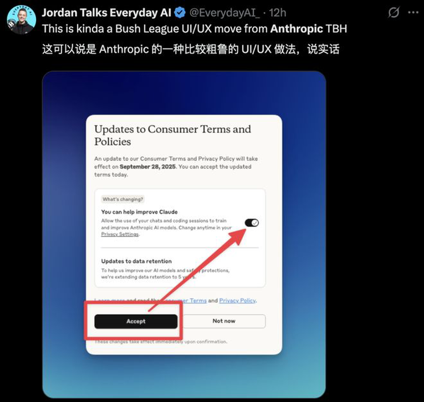
Task: Open the three-dot more options menu
Action: 413,12
